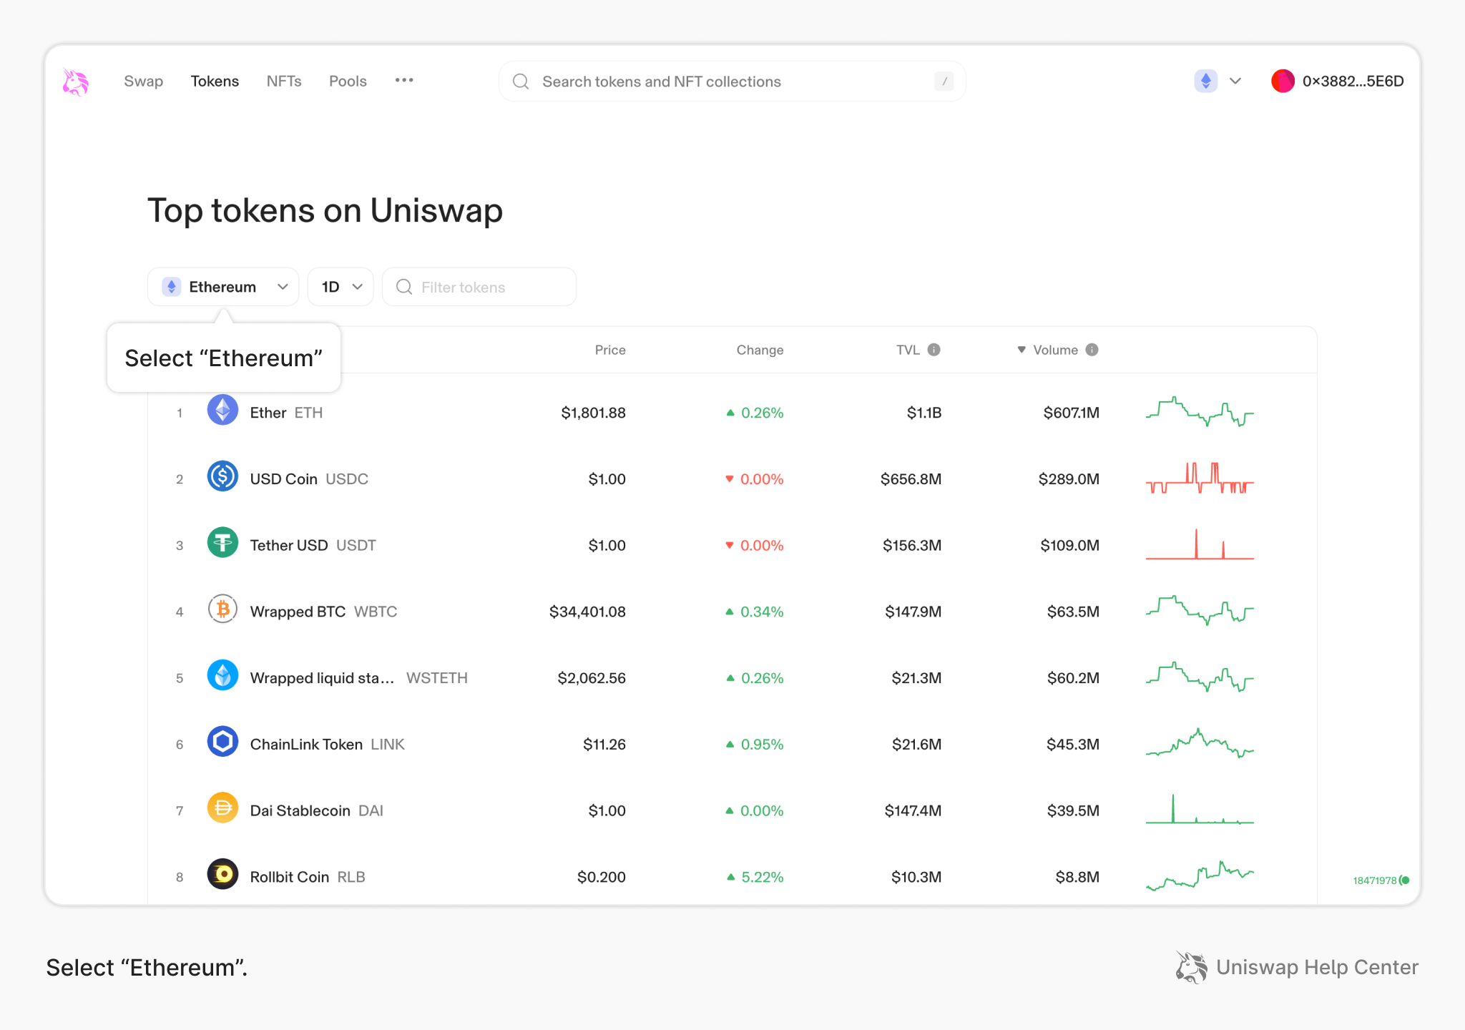1465x1030 pixels.
Task: Click the Volume descending sort arrow
Action: (x=1021, y=350)
